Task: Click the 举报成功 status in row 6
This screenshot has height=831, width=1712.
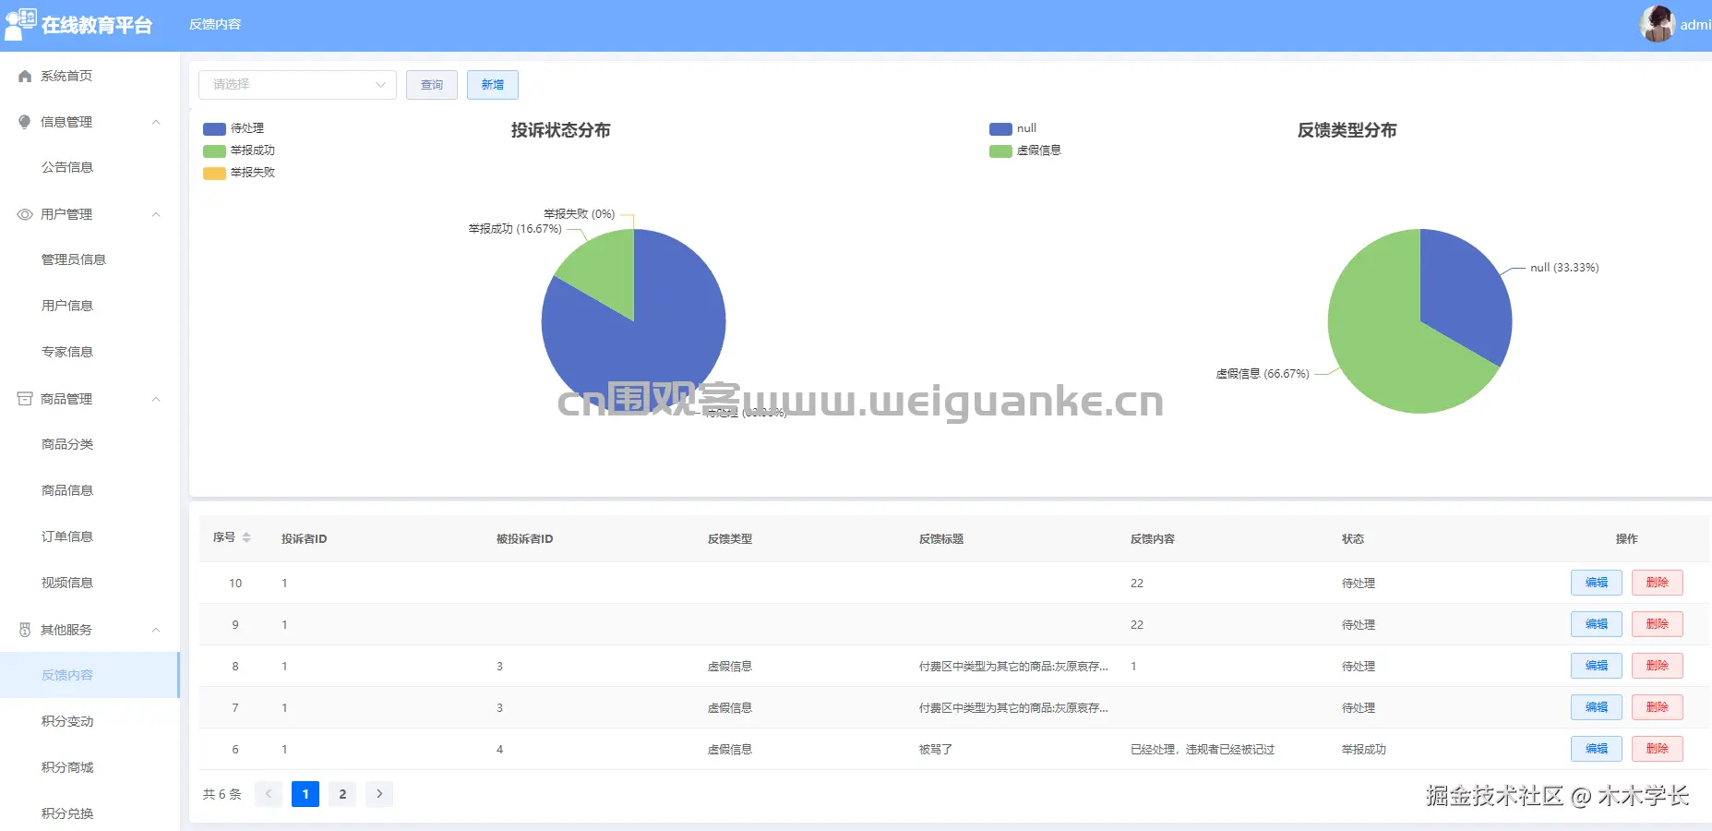Action: (x=1364, y=750)
